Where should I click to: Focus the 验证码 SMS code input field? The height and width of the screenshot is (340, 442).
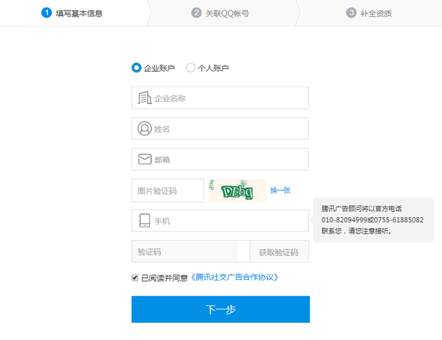point(184,252)
